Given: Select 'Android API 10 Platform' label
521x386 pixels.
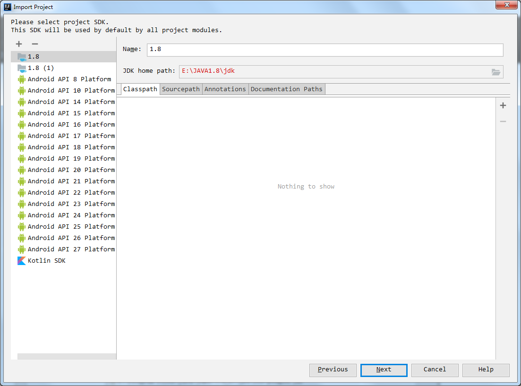Looking at the screenshot, I should pos(71,90).
